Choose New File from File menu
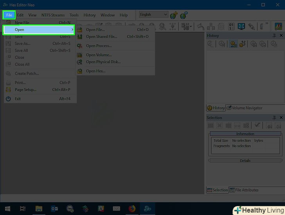Screen dimensions: 285x215 [40, 23]
